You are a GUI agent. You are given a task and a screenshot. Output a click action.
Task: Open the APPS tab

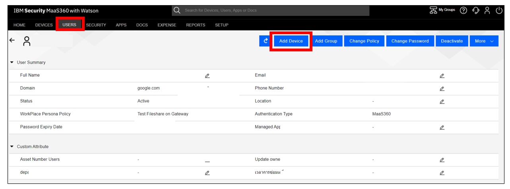point(121,25)
